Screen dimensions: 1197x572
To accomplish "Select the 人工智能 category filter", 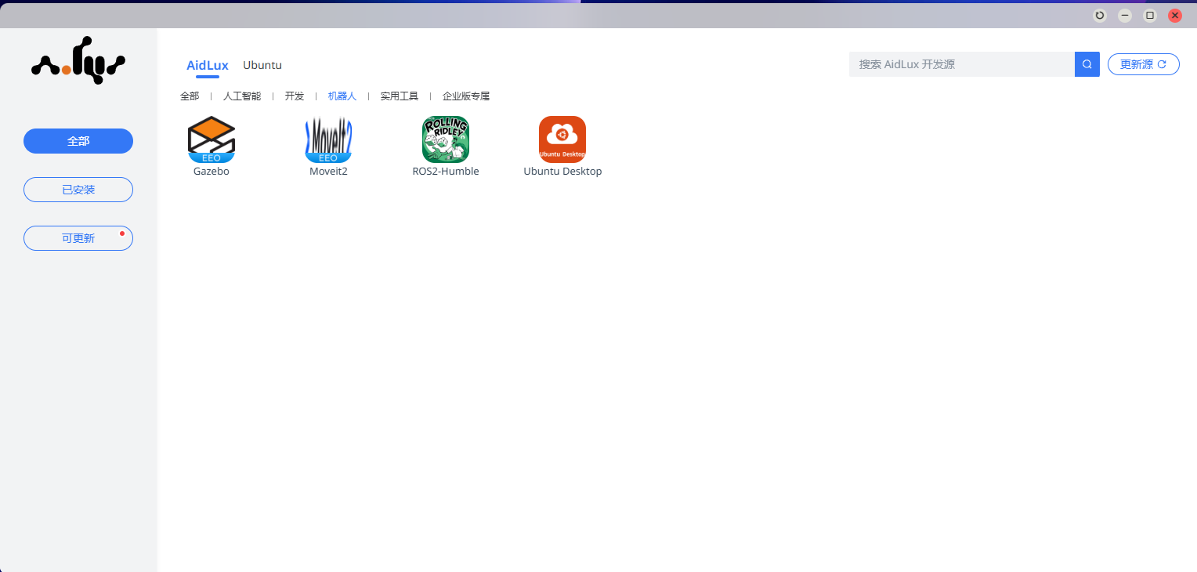I will pyautogui.click(x=242, y=96).
